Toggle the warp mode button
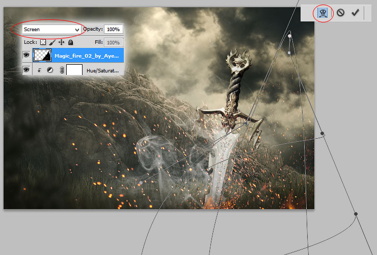377x255 pixels. [x=322, y=13]
